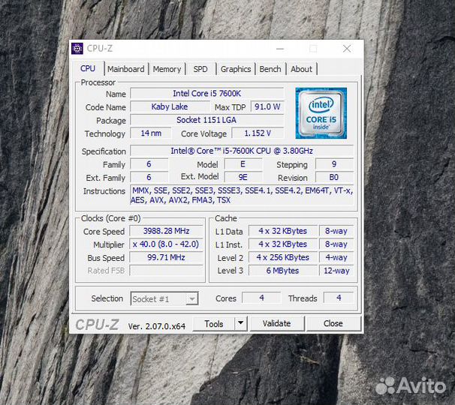Click the Tools button

(214, 323)
